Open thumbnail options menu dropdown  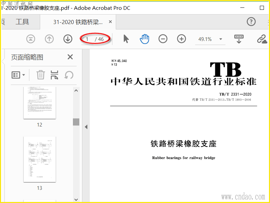[18, 75]
